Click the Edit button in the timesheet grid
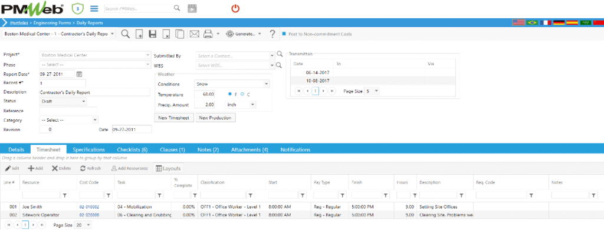Image resolution: width=604 pixels, height=230 pixels. click(x=12, y=168)
